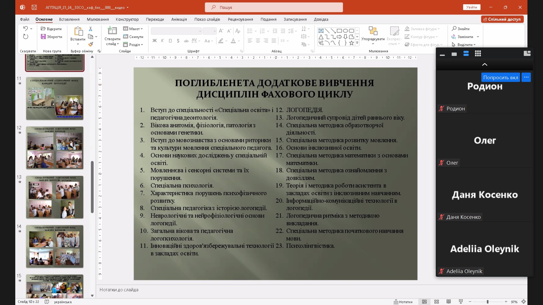The height and width of the screenshot is (305, 543).
Task: Toggle Нотатки notes pane button
Action: point(403,302)
